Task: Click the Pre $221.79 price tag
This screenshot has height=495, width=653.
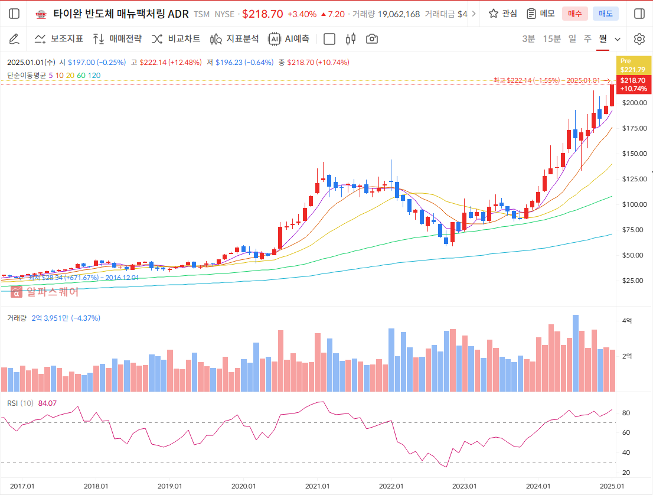Action: point(633,66)
